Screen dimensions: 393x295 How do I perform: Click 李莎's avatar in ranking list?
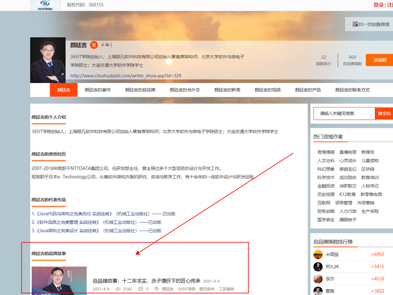[318, 279]
